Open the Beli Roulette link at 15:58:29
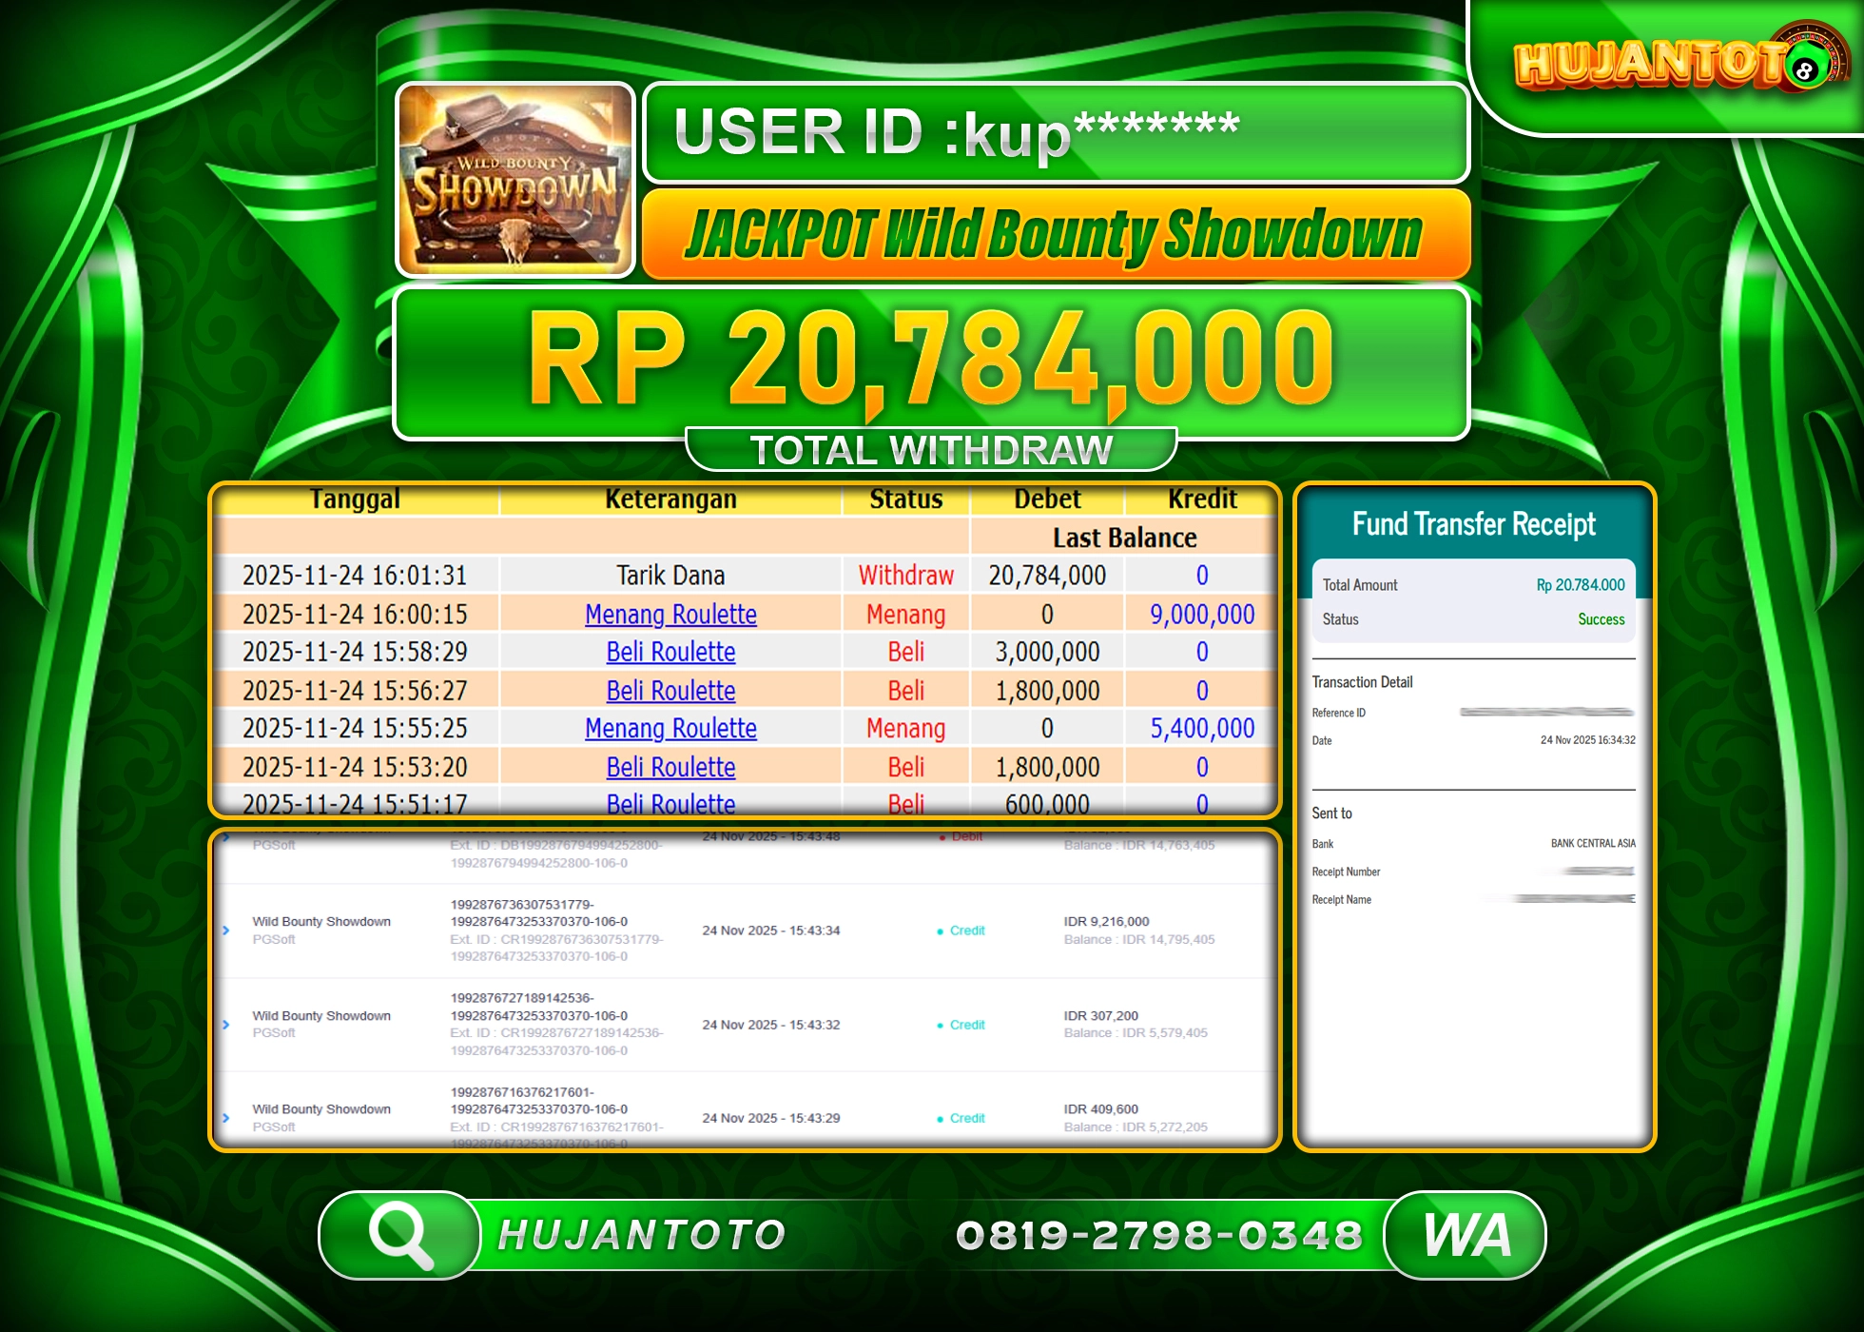 click(670, 652)
